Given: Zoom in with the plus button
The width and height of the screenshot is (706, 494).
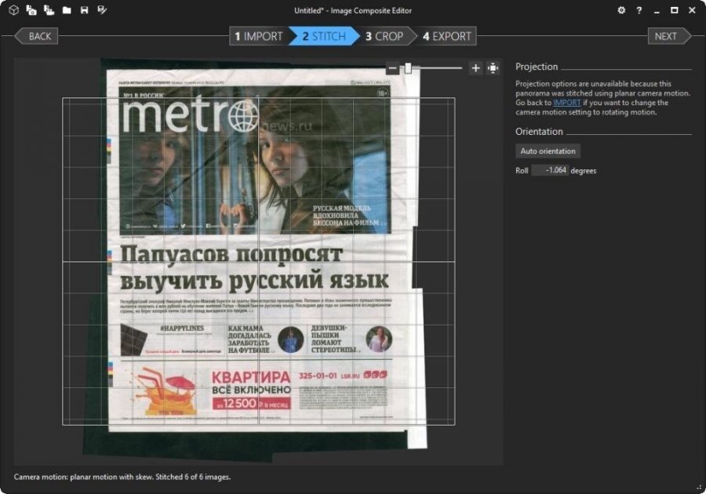Looking at the screenshot, I should tap(475, 68).
